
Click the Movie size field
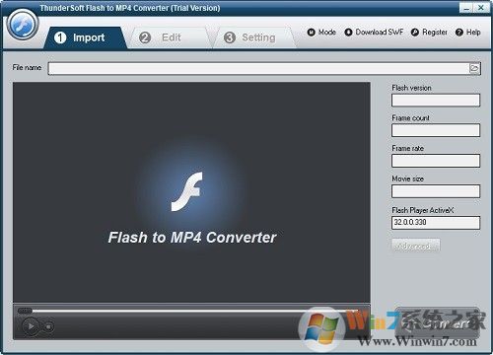436,191
